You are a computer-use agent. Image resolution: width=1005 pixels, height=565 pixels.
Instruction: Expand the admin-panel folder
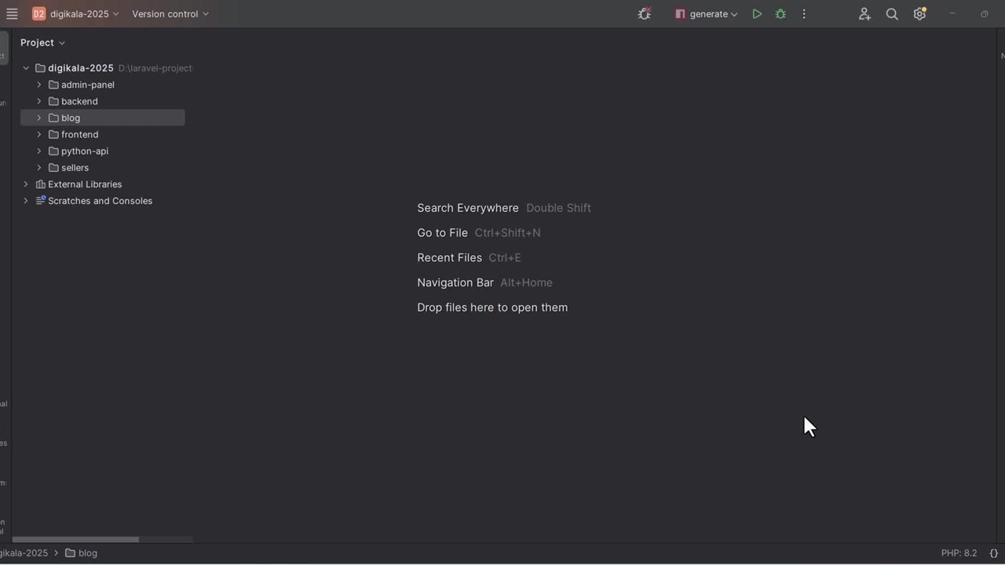39,85
